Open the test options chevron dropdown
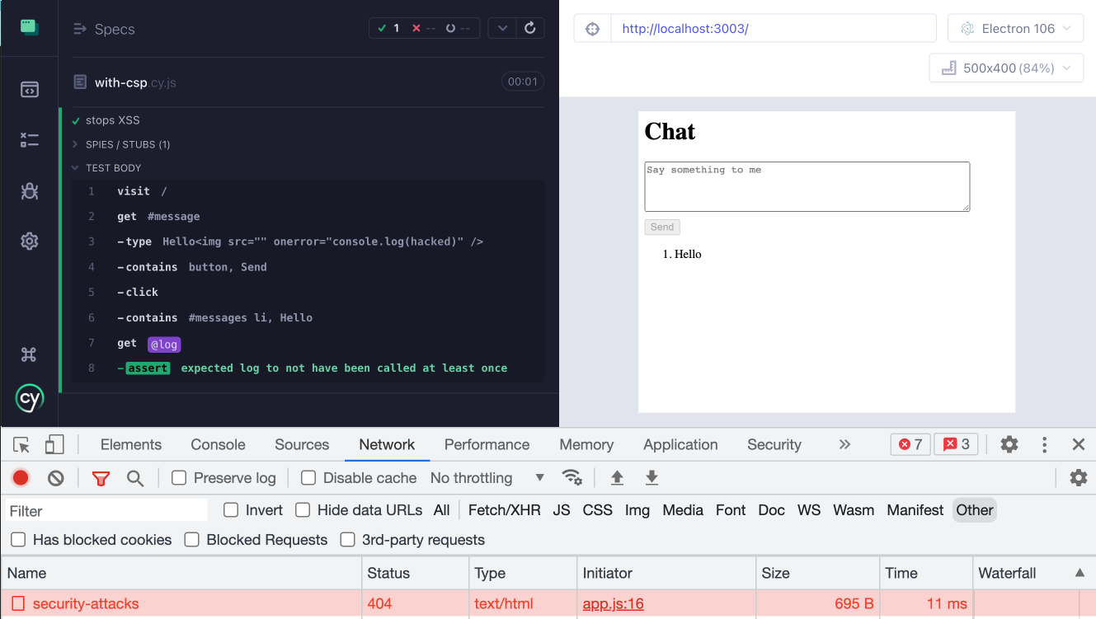The width and height of the screenshot is (1096, 619). (x=502, y=28)
